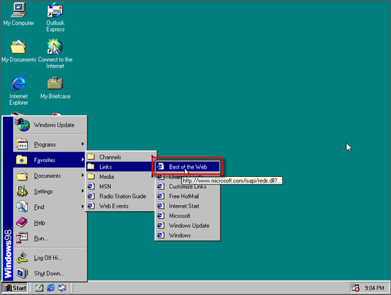Launch Outlook Express from the quick launch bar

click(x=62, y=288)
